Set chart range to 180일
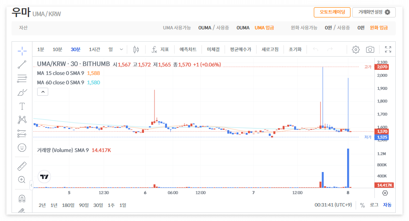This screenshot has width=409, height=221. coord(68,205)
